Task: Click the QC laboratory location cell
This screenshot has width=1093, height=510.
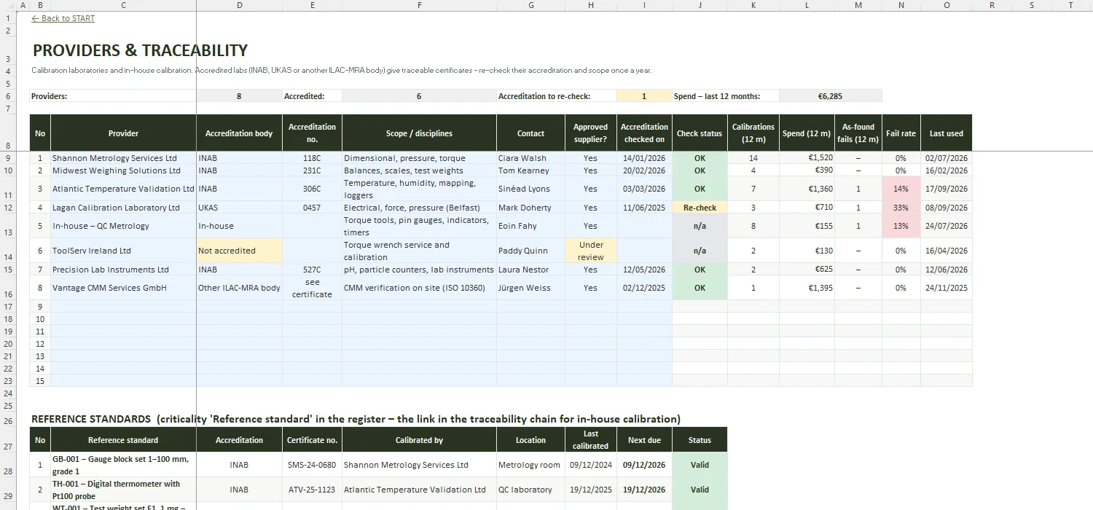Action: [x=530, y=490]
